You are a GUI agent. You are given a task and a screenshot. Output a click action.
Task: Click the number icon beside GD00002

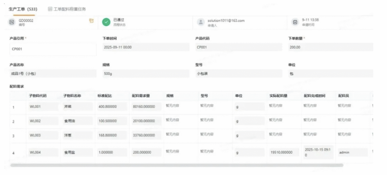pos(12,22)
